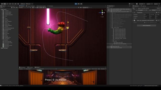
Task: Select the Resources folder
Action: (7, 33)
